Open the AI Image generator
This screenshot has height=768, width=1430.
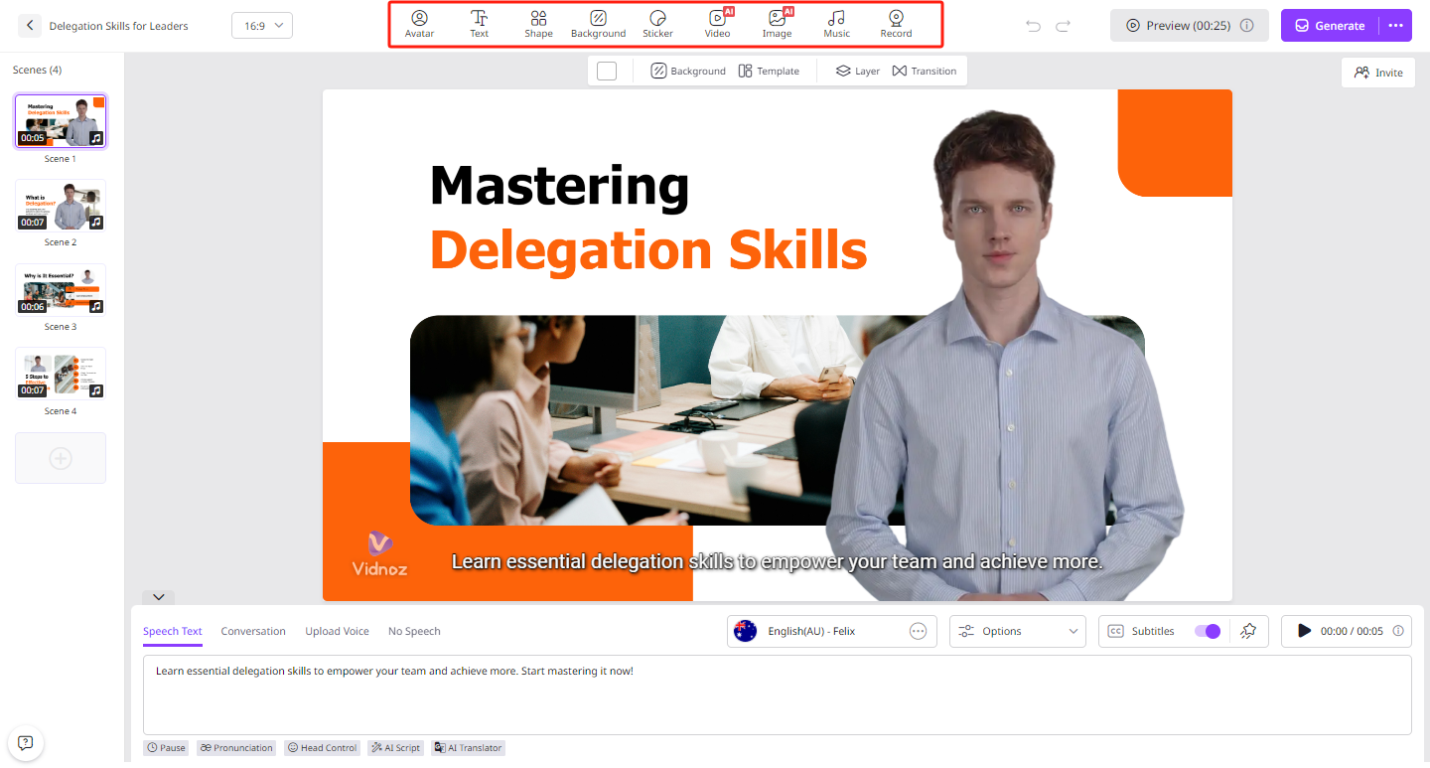click(777, 23)
